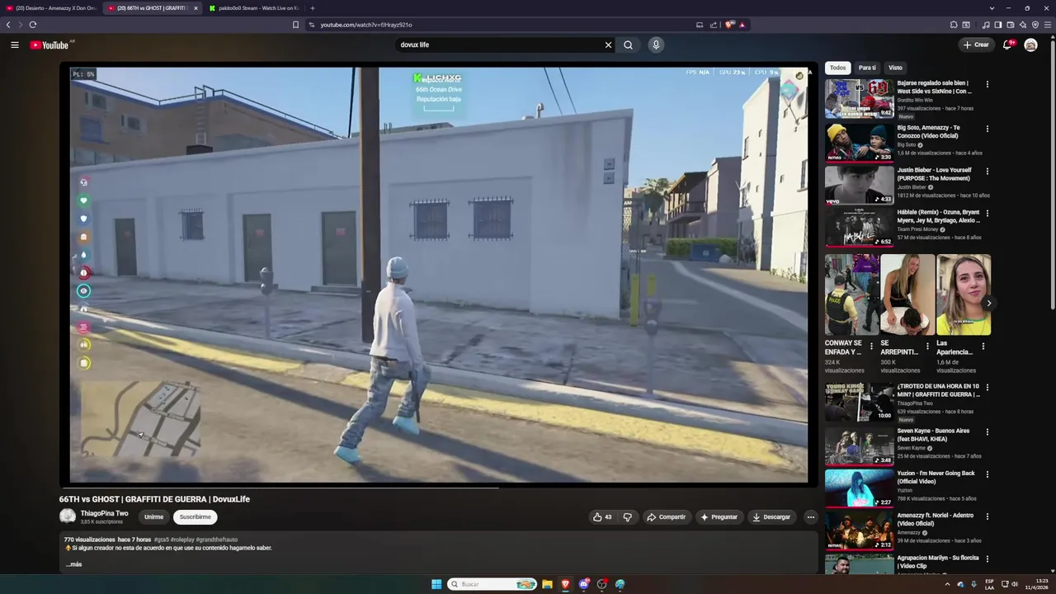Click the magnifier search button

pyautogui.click(x=628, y=45)
